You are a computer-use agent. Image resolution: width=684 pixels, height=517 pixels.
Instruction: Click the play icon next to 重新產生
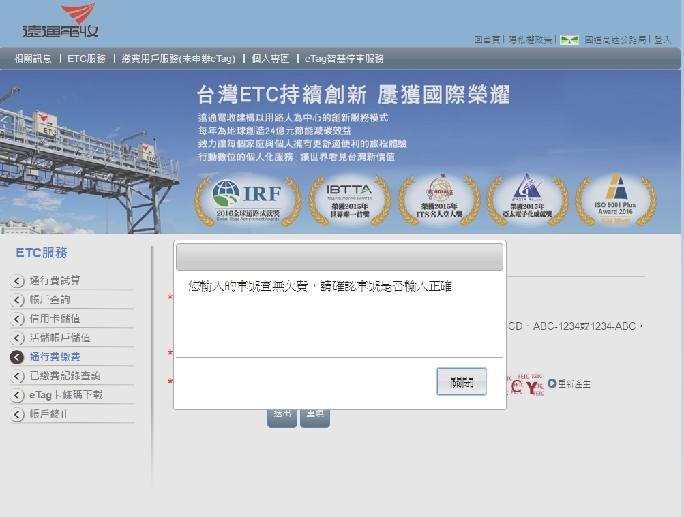(x=552, y=383)
